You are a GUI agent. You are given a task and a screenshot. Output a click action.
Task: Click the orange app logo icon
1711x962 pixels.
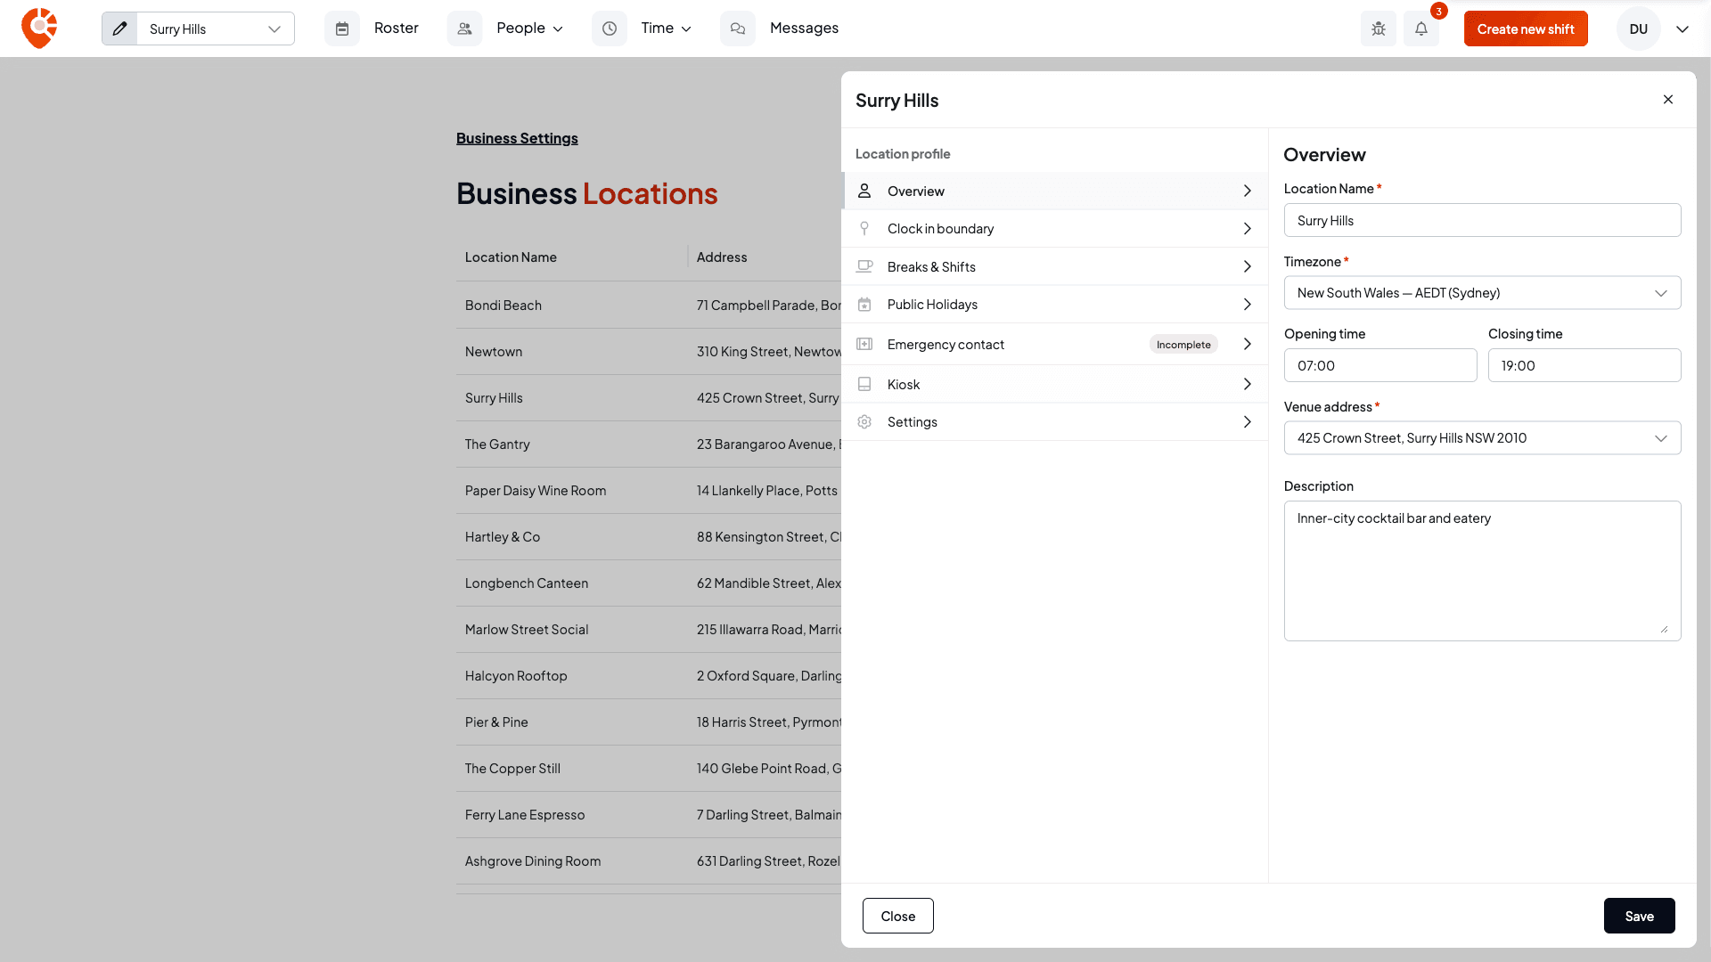(x=39, y=29)
